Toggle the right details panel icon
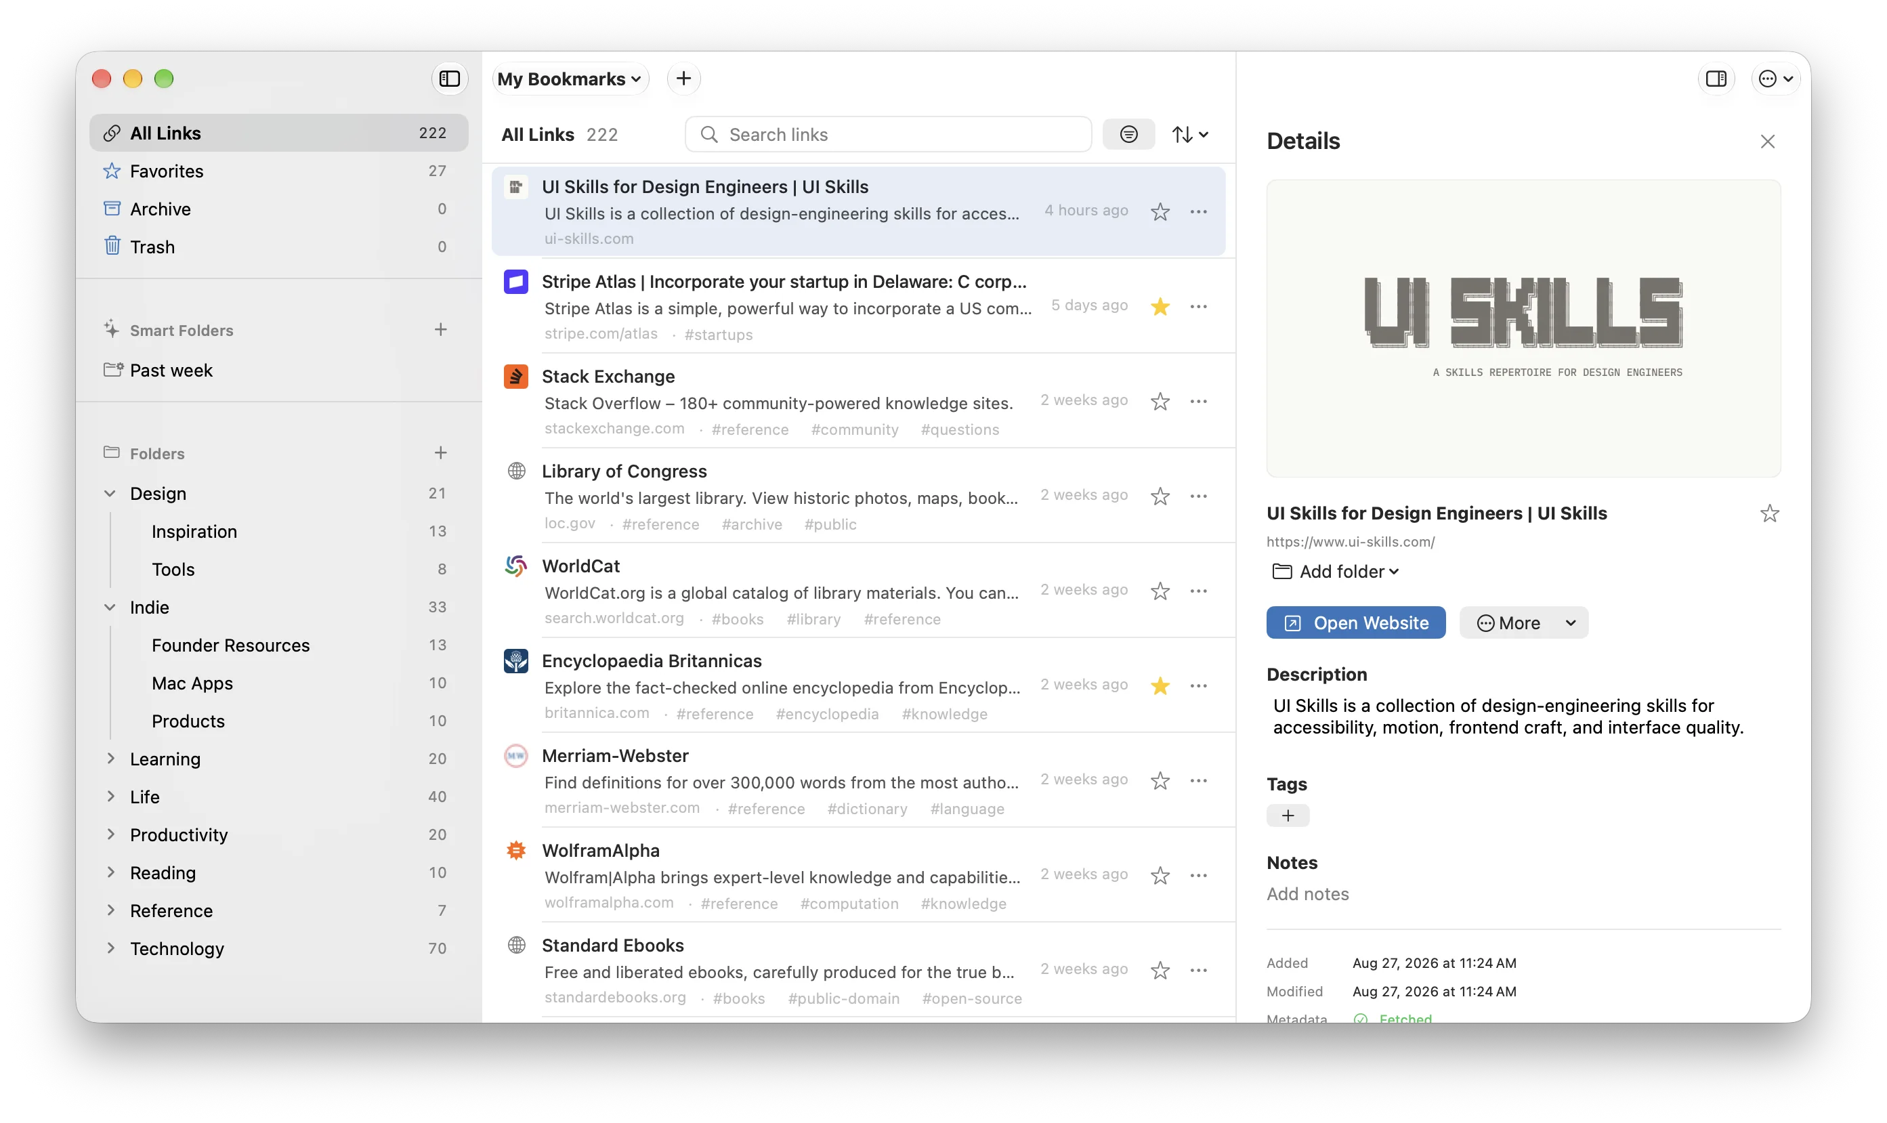This screenshot has height=1123, width=1887. pyautogui.click(x=1715, y=79)
